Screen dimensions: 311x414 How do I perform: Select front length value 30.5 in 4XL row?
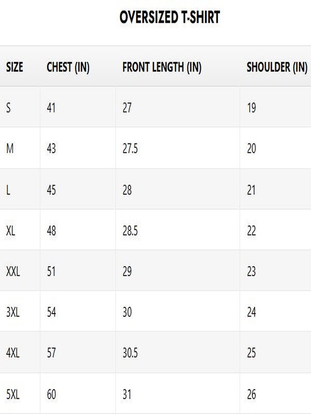pos(130,353)
